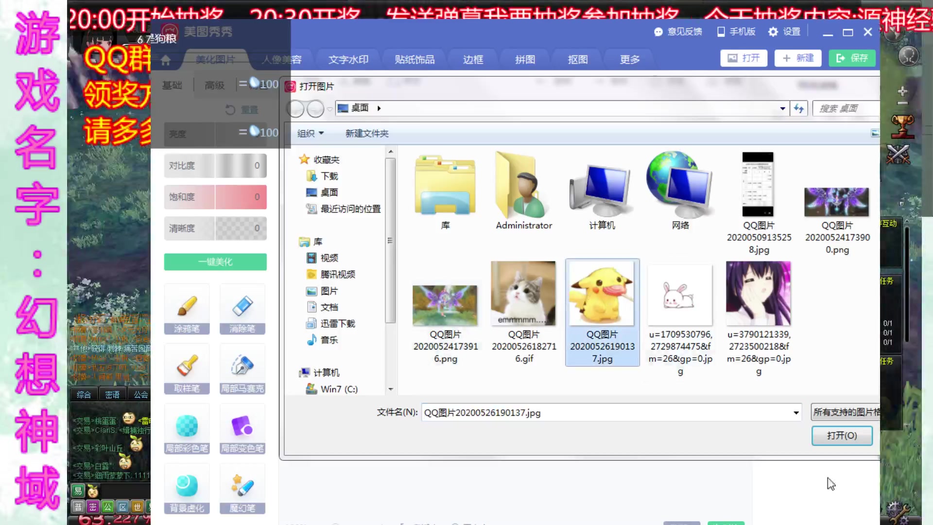The image size is (933, 525).
Task: Open the 计算机 computer icon in file list
Action: (x=602, y=197)
